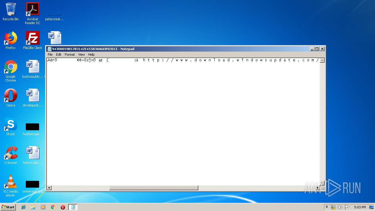Minimize the Notepad window
375x211 pixels.
tap(312, 49)
